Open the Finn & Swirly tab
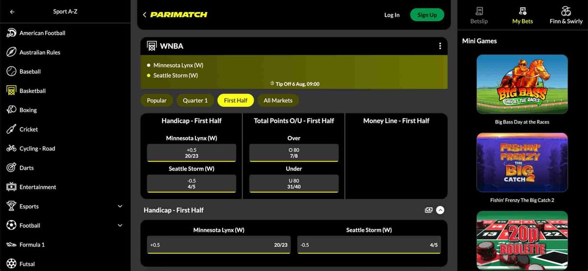 (566, 15)
